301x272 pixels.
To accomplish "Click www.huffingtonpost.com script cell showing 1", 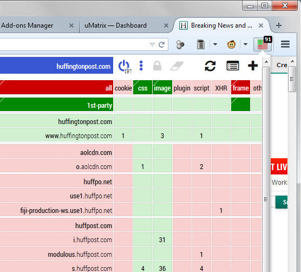I will 201,135.
